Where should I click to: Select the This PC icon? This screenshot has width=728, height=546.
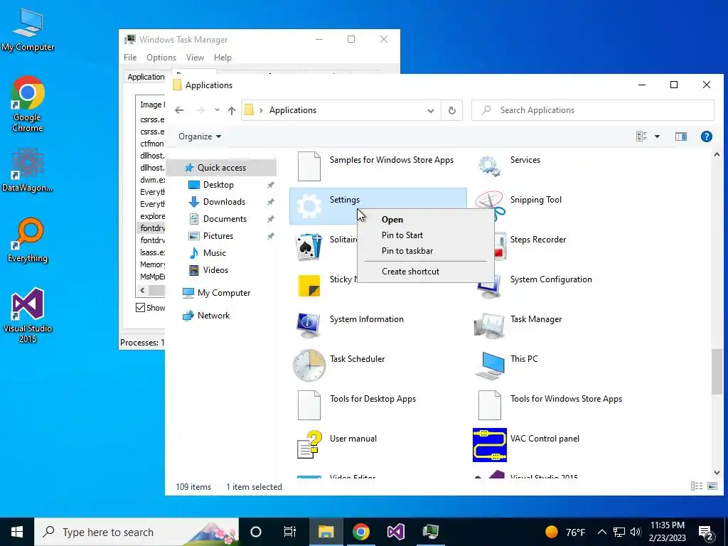[489, 365]
